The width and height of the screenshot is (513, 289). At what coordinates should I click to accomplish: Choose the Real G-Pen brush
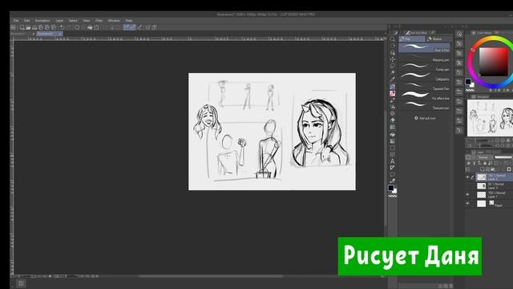[424, 48]
